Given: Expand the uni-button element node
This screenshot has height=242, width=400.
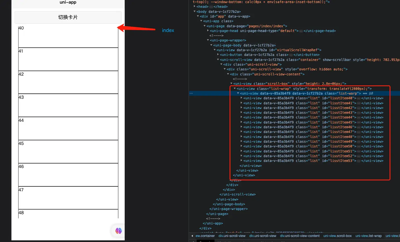Looking at the screenshot, I should tap(218, 55).
